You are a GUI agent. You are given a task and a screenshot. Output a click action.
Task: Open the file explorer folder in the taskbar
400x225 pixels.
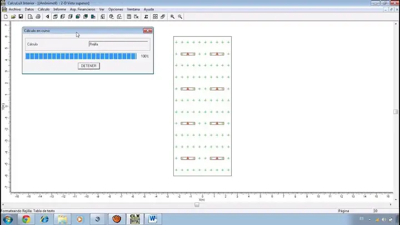[62, 219]
